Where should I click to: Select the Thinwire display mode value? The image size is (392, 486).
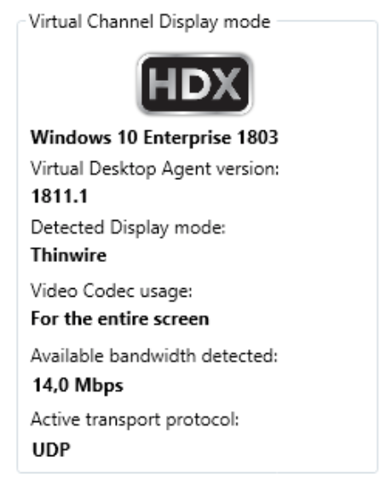(69, 256)
